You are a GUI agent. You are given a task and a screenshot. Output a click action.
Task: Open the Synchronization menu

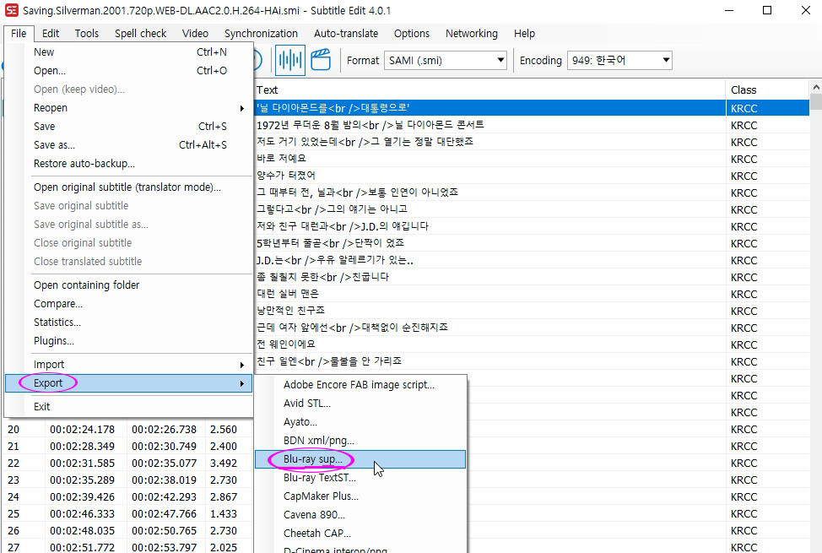[261, 34]
